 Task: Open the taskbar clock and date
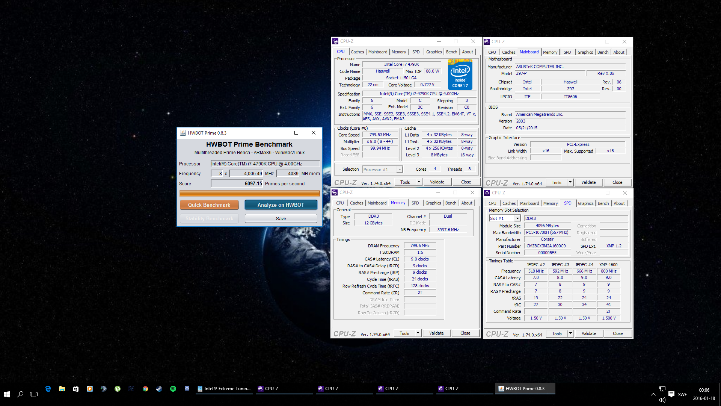coord(704,394)
